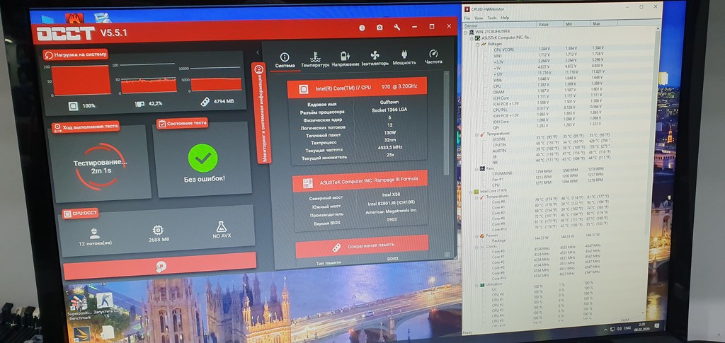
Task: Click the monitoring gauge icon on vertical tab
Action: pyautogui.click(x=259, y=69)
